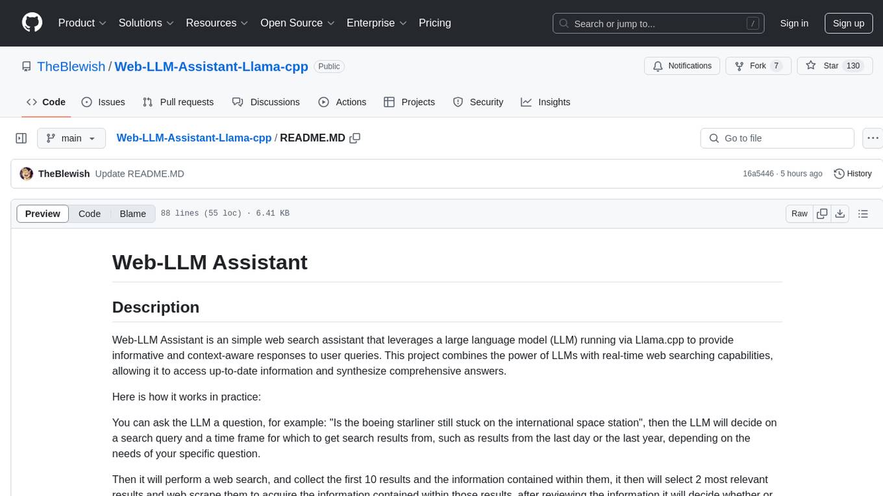Expand the Open Source menu

[297, 23]
